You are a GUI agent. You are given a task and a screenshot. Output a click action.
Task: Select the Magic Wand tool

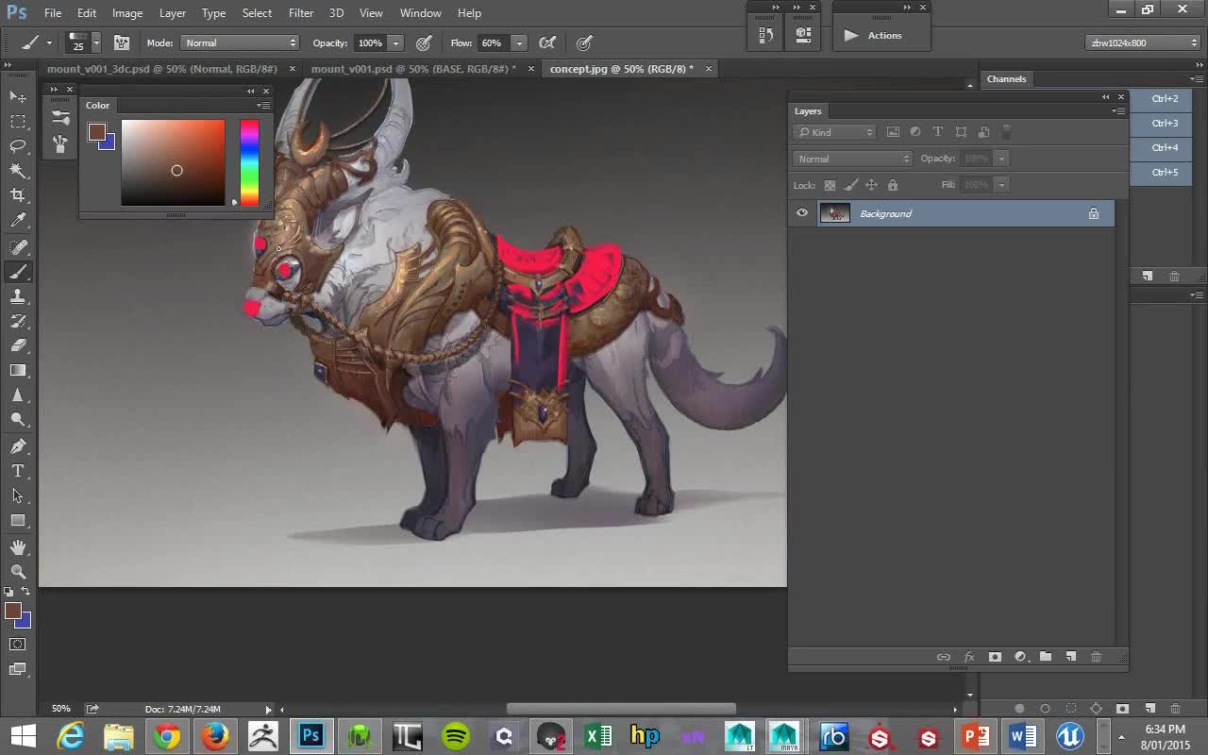(x=18, y=170)
